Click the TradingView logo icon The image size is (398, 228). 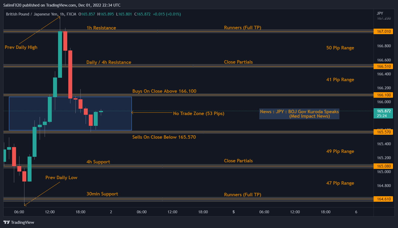[7, 222]
